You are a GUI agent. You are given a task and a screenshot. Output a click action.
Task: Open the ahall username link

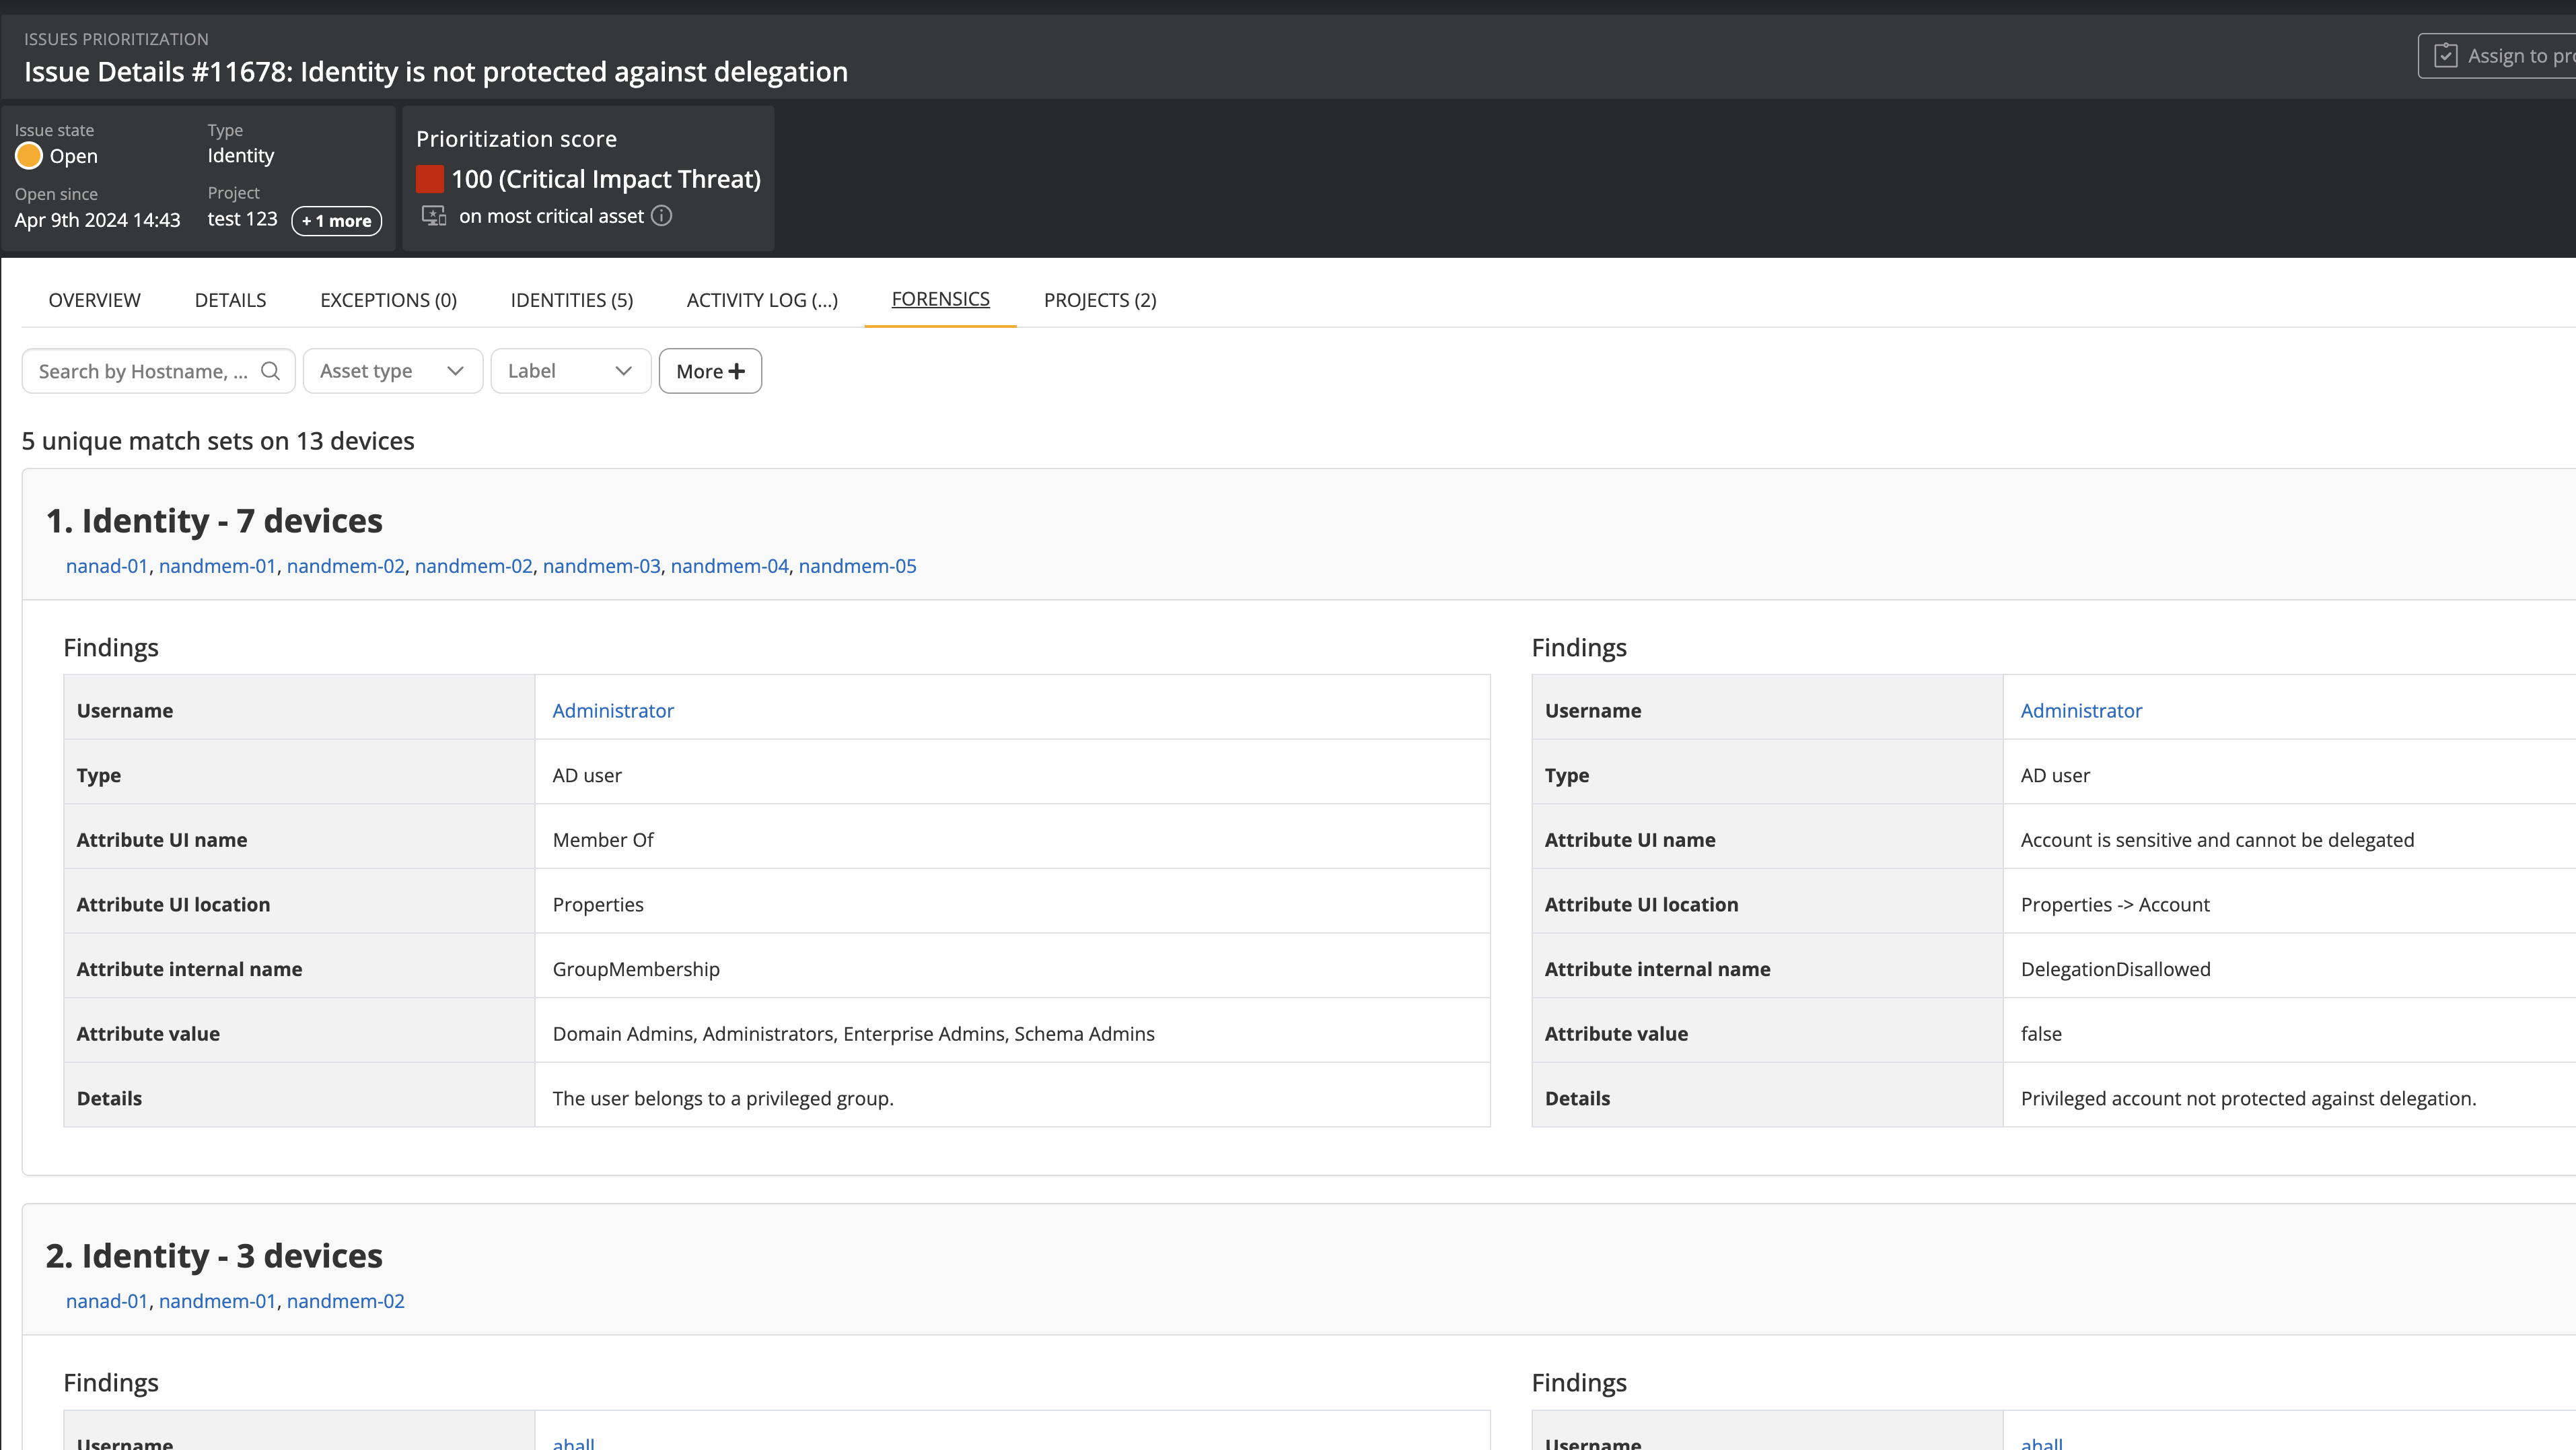pyautogui.click(x=573, y=1442)
